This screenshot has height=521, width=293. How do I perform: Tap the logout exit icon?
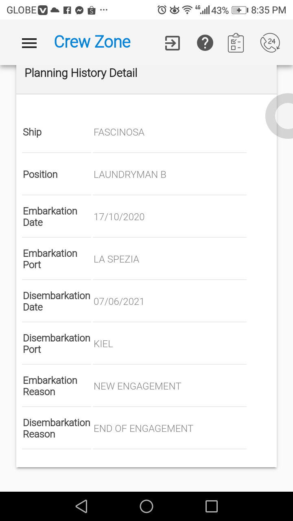click(x=172, y=43)
